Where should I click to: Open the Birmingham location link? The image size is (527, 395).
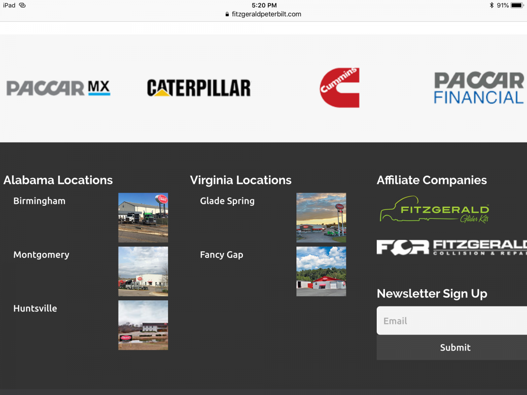coord(40,201)
